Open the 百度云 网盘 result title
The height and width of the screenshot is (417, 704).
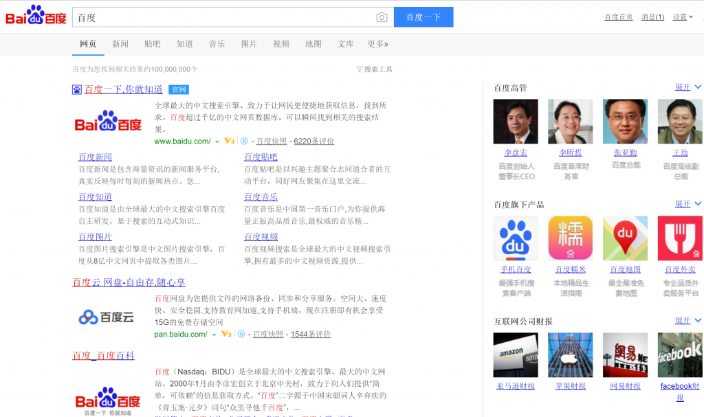pos(129,282)
